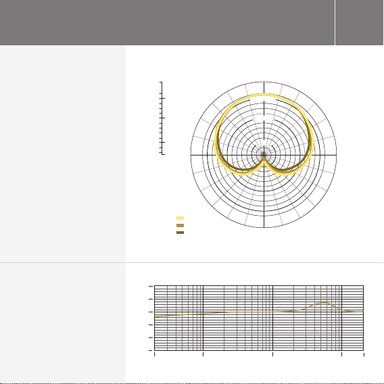Image resolution: width=384 pixels, height=384 pixels.
Task: Click the leftmost point of polar horizontal axis
Action: click(x=191, y=155)
